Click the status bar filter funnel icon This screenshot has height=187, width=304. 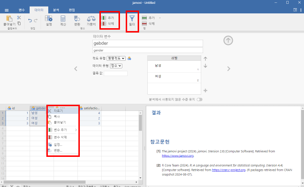pyautogui.click(x=12, y=186)
